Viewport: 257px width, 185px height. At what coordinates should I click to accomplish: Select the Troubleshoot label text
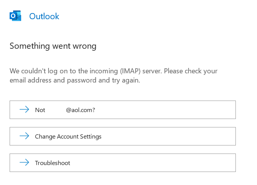tap(52, 163)
